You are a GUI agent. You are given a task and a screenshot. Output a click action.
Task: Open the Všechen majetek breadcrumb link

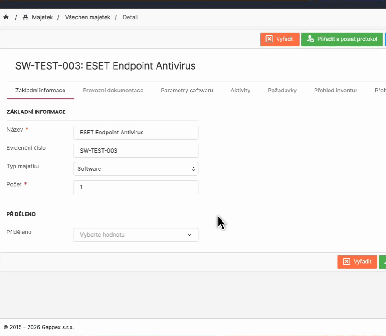tap(88, 17)
